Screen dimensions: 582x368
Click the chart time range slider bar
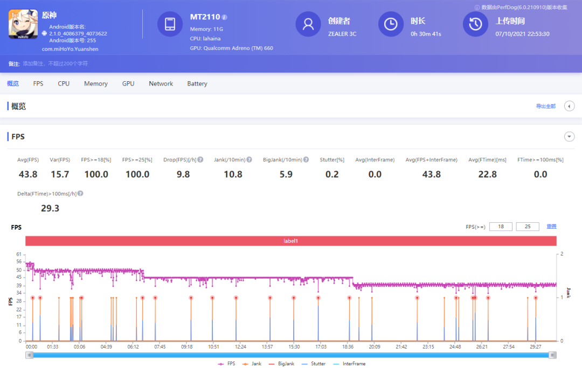pyautogui.click(x=291, y=355)
